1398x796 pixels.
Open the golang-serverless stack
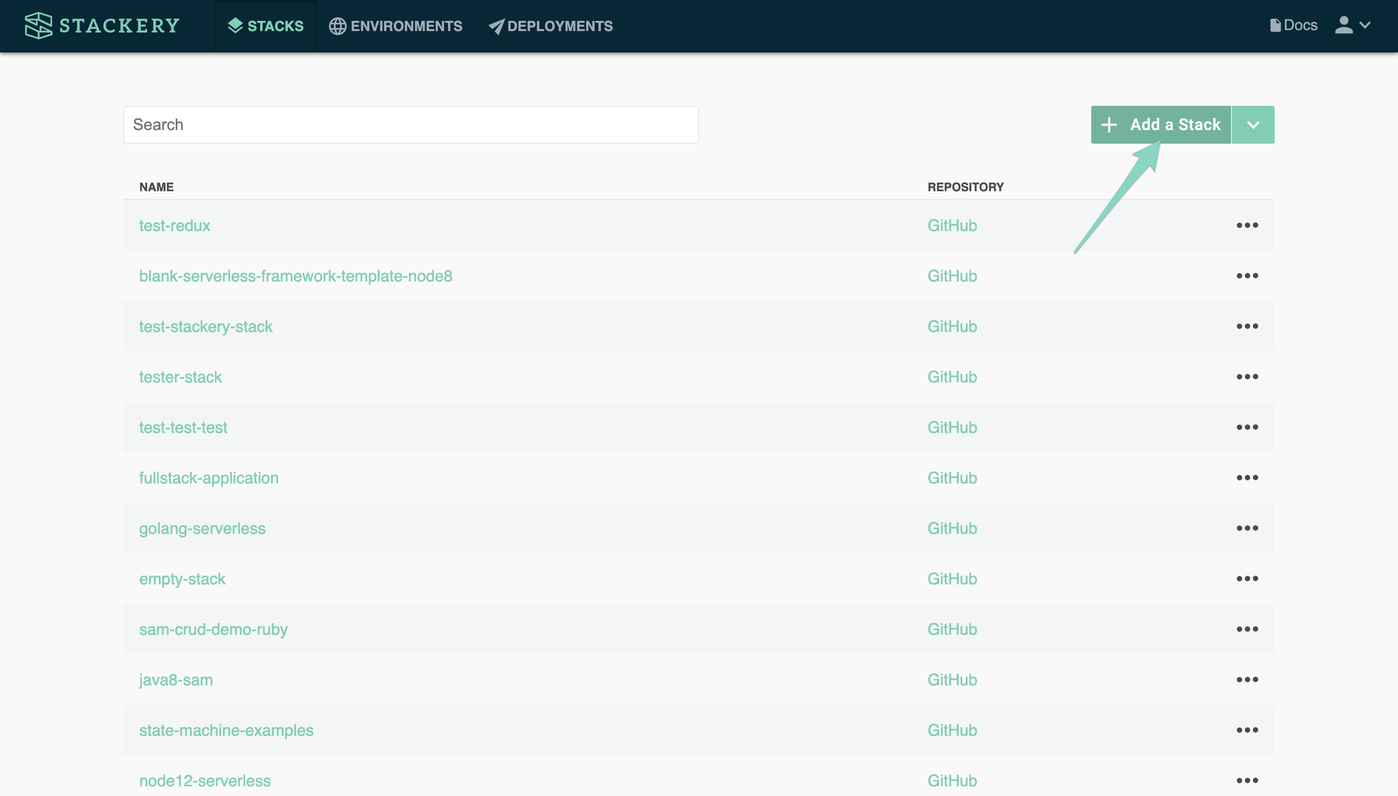(x=202, y=528)
